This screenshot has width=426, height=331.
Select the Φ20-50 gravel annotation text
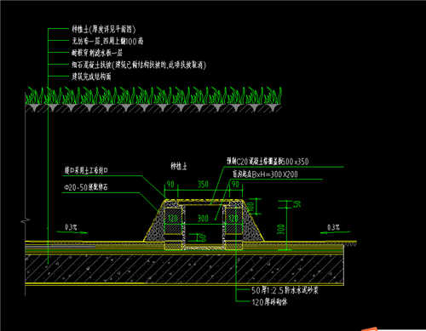coord(86,187)
